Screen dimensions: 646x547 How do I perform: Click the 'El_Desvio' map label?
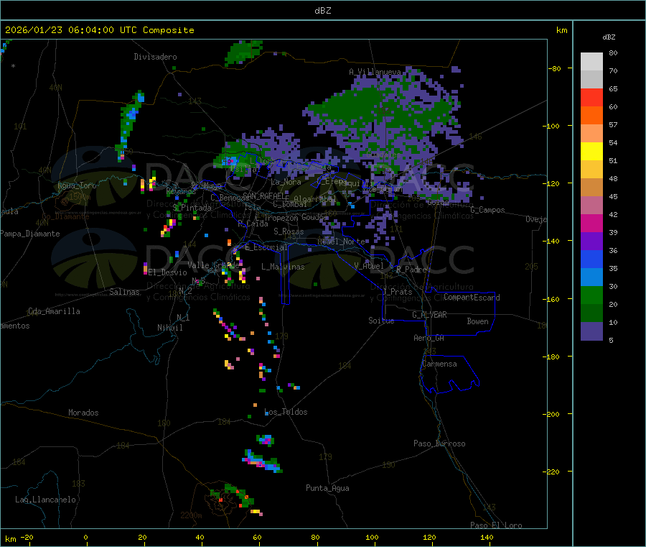(x=167, y=272)
